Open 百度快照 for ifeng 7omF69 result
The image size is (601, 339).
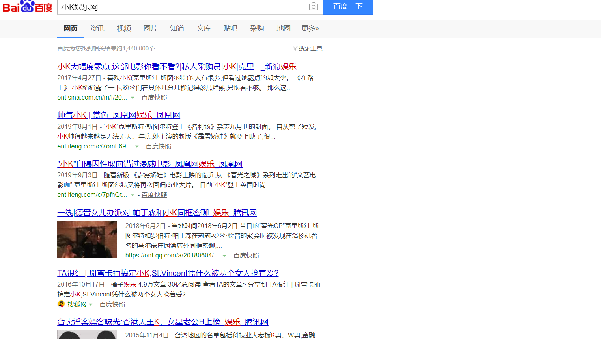point(159,146)
